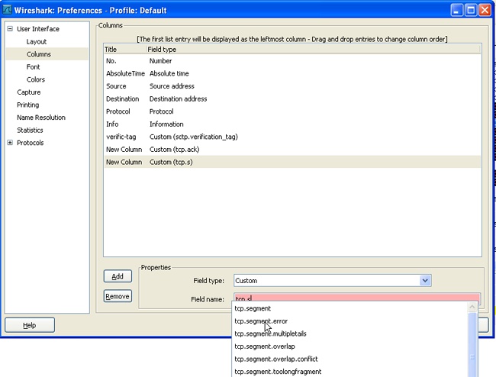Screen dimensions: 496x377
Task: Open the Font preferences page
Action: pos(34,66)
